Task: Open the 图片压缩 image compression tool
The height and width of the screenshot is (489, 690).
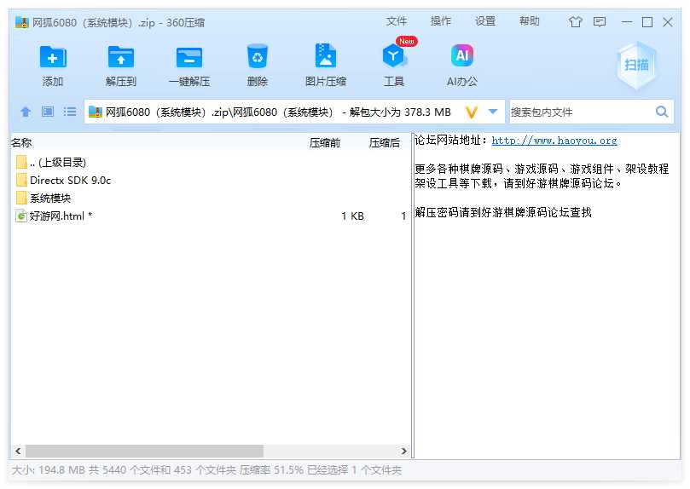Action: pos(325,55)
